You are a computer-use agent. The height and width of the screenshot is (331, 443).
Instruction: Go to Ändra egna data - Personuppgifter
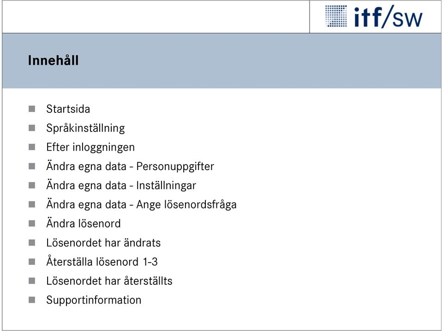tap(130, 166)
